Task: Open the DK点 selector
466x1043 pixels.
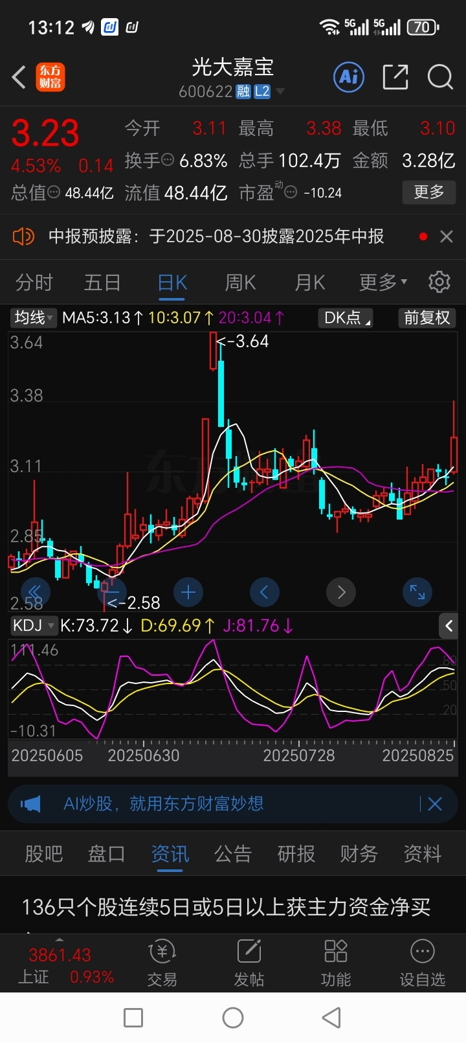Action: [347, 317]
